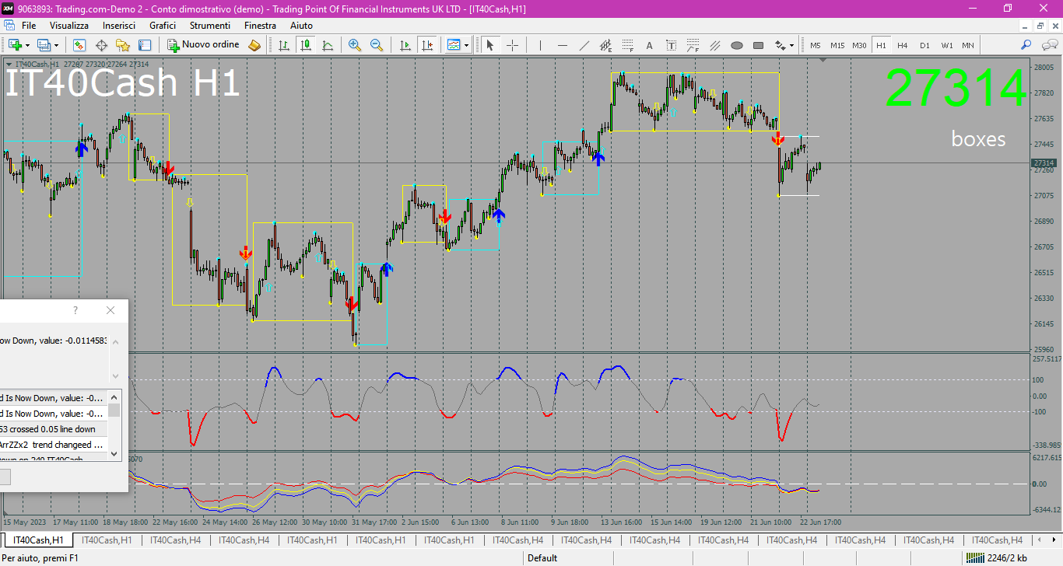The image size is (1063, 566).
Task: Open the File menu
Action: pyautogui.click(x=29, y=26)
